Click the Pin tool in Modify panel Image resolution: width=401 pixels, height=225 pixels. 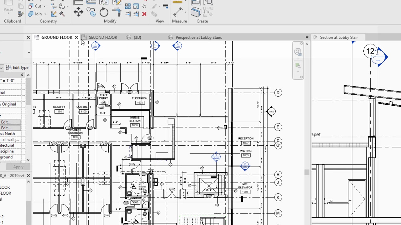144,7
